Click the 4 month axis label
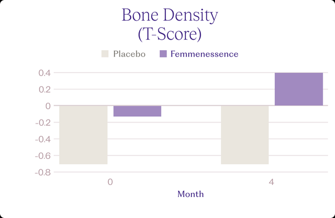This screenshot has width=335, height=218. [x=271, y=182]
